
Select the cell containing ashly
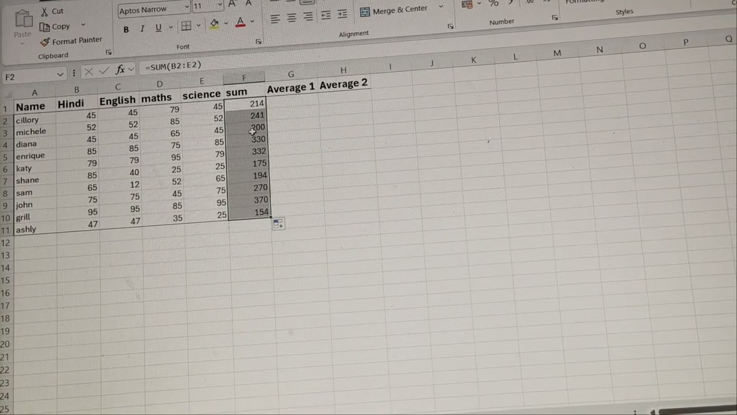click(35, 229)
